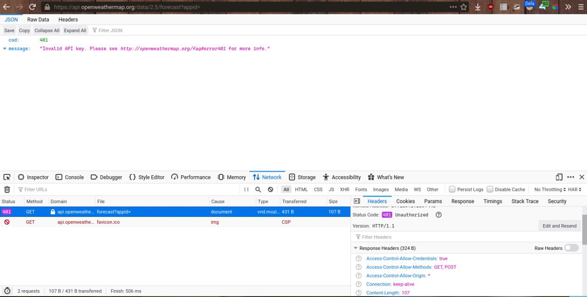Open the Downloads arrow icon
This screenshot has width=587, height=297.
[x=478, y=7]
